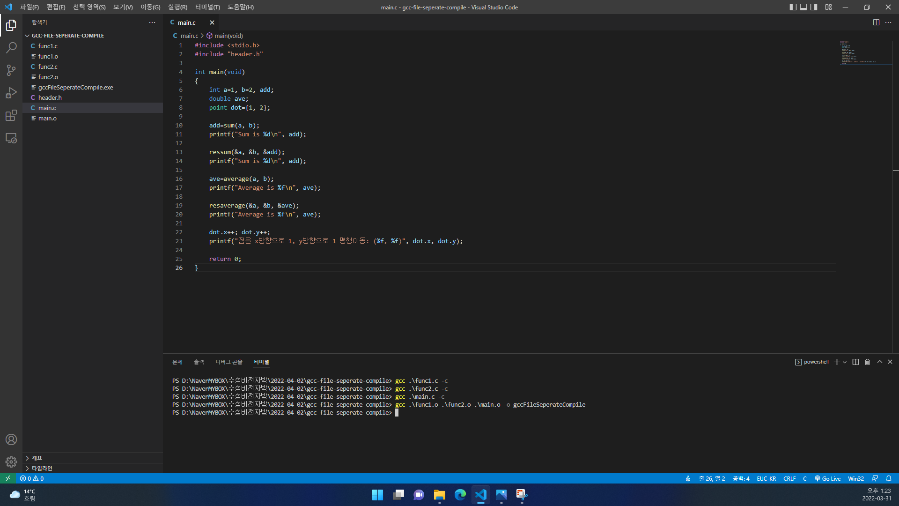Screen dimensions: 899x506
Task: Toggle the bottom panel layout button
Action: 803,7
